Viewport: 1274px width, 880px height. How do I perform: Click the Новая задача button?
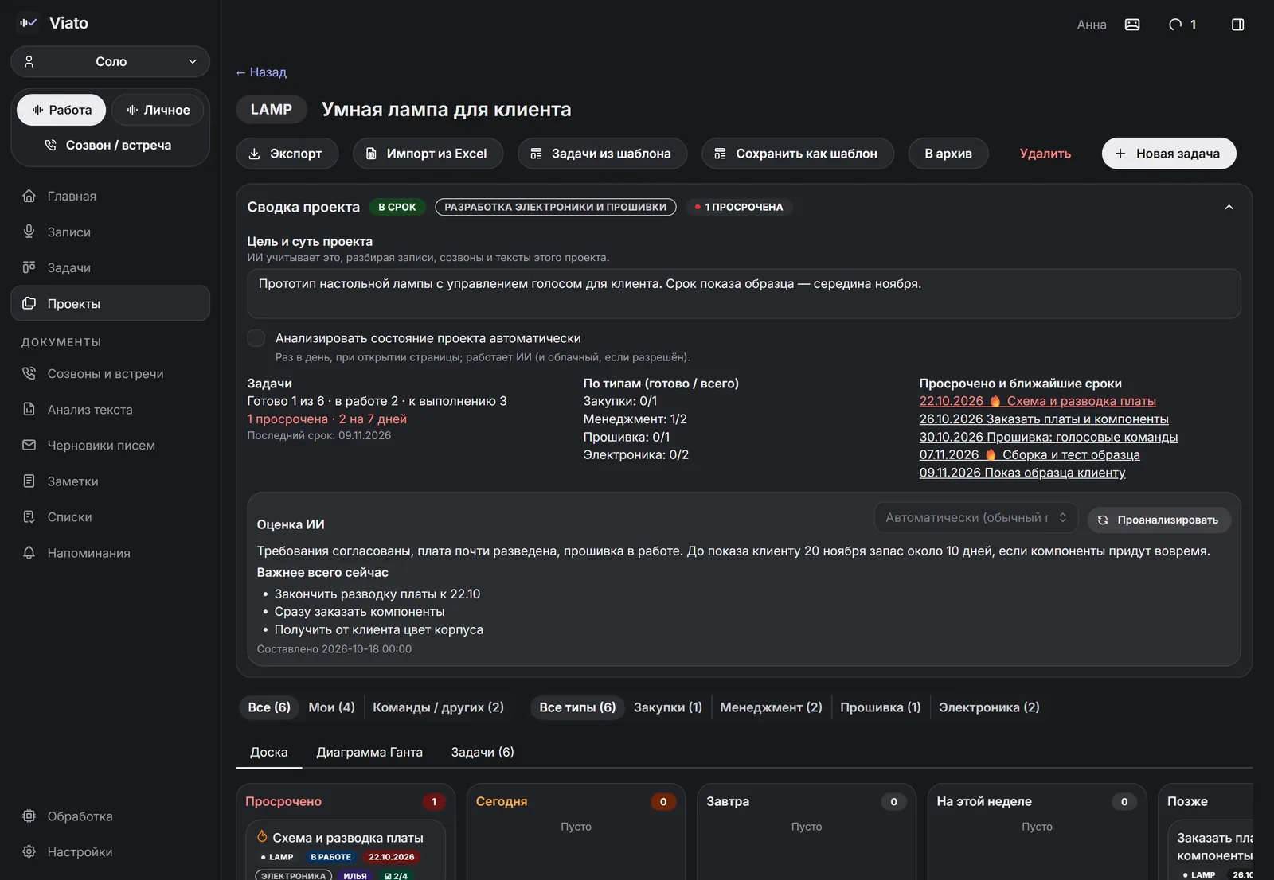pyautogui.click(x=1169, y=154)
